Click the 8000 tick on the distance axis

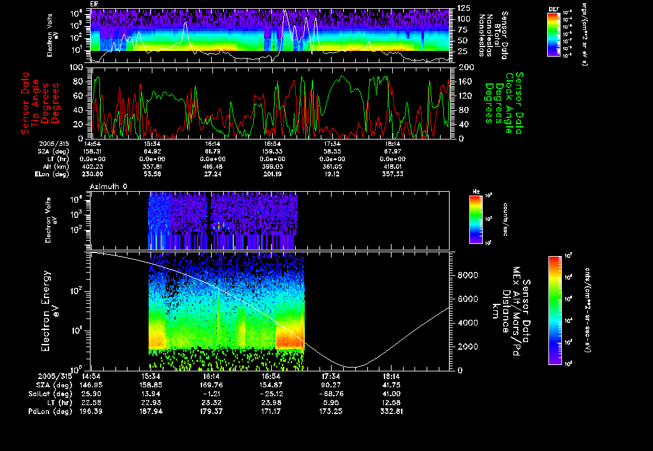coord(468,275)
